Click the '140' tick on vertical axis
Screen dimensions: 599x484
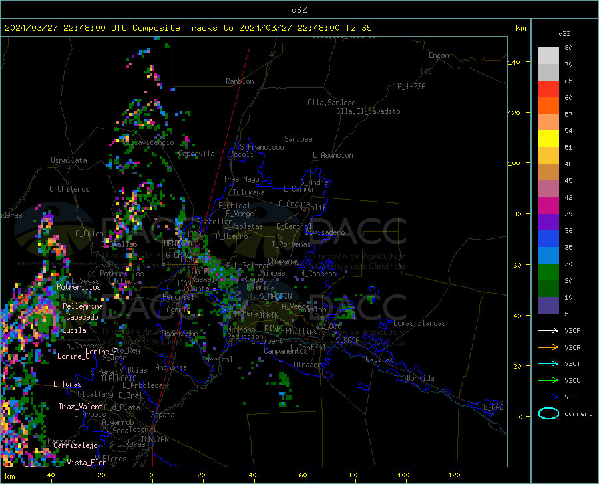click(514, 62)
